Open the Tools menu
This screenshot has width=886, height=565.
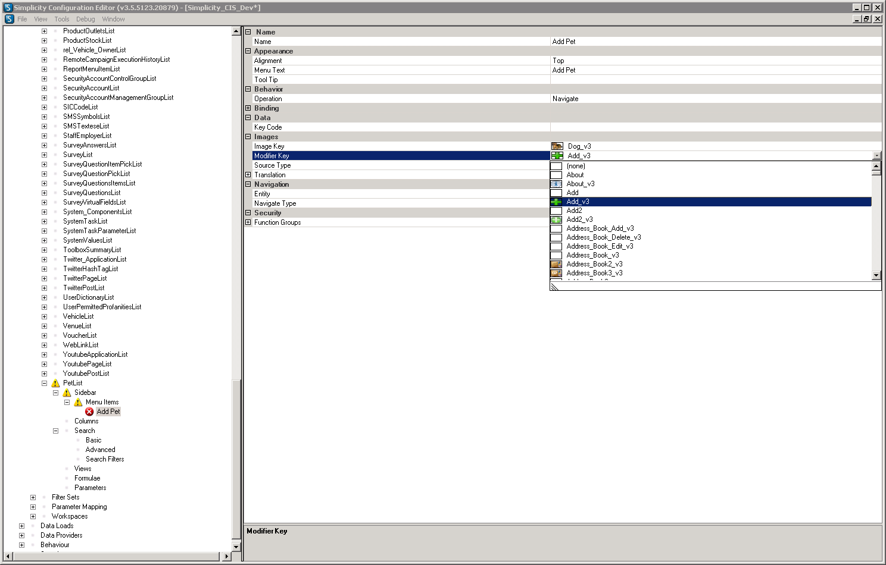pos(62,19)
